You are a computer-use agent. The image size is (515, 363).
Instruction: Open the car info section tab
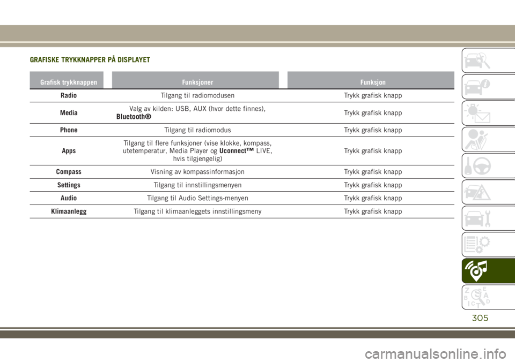[x=488, y=87]
